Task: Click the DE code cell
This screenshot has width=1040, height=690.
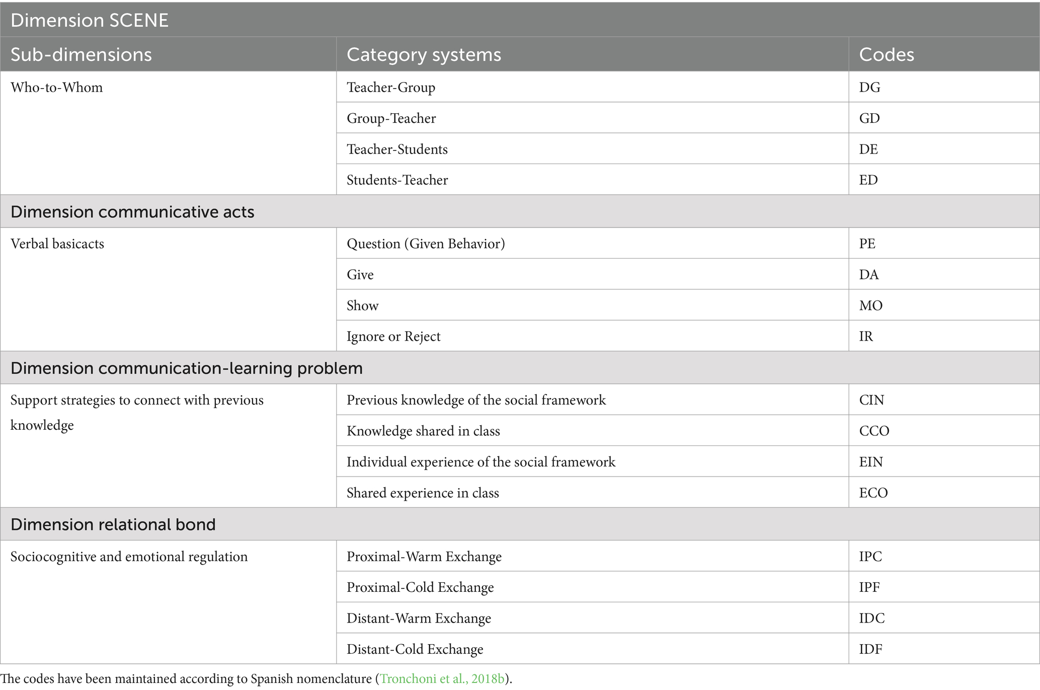Action: (944, 149)
